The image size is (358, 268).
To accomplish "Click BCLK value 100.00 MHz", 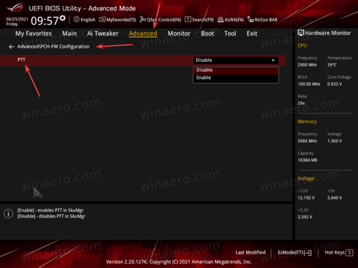I will [x=309, y=84].
